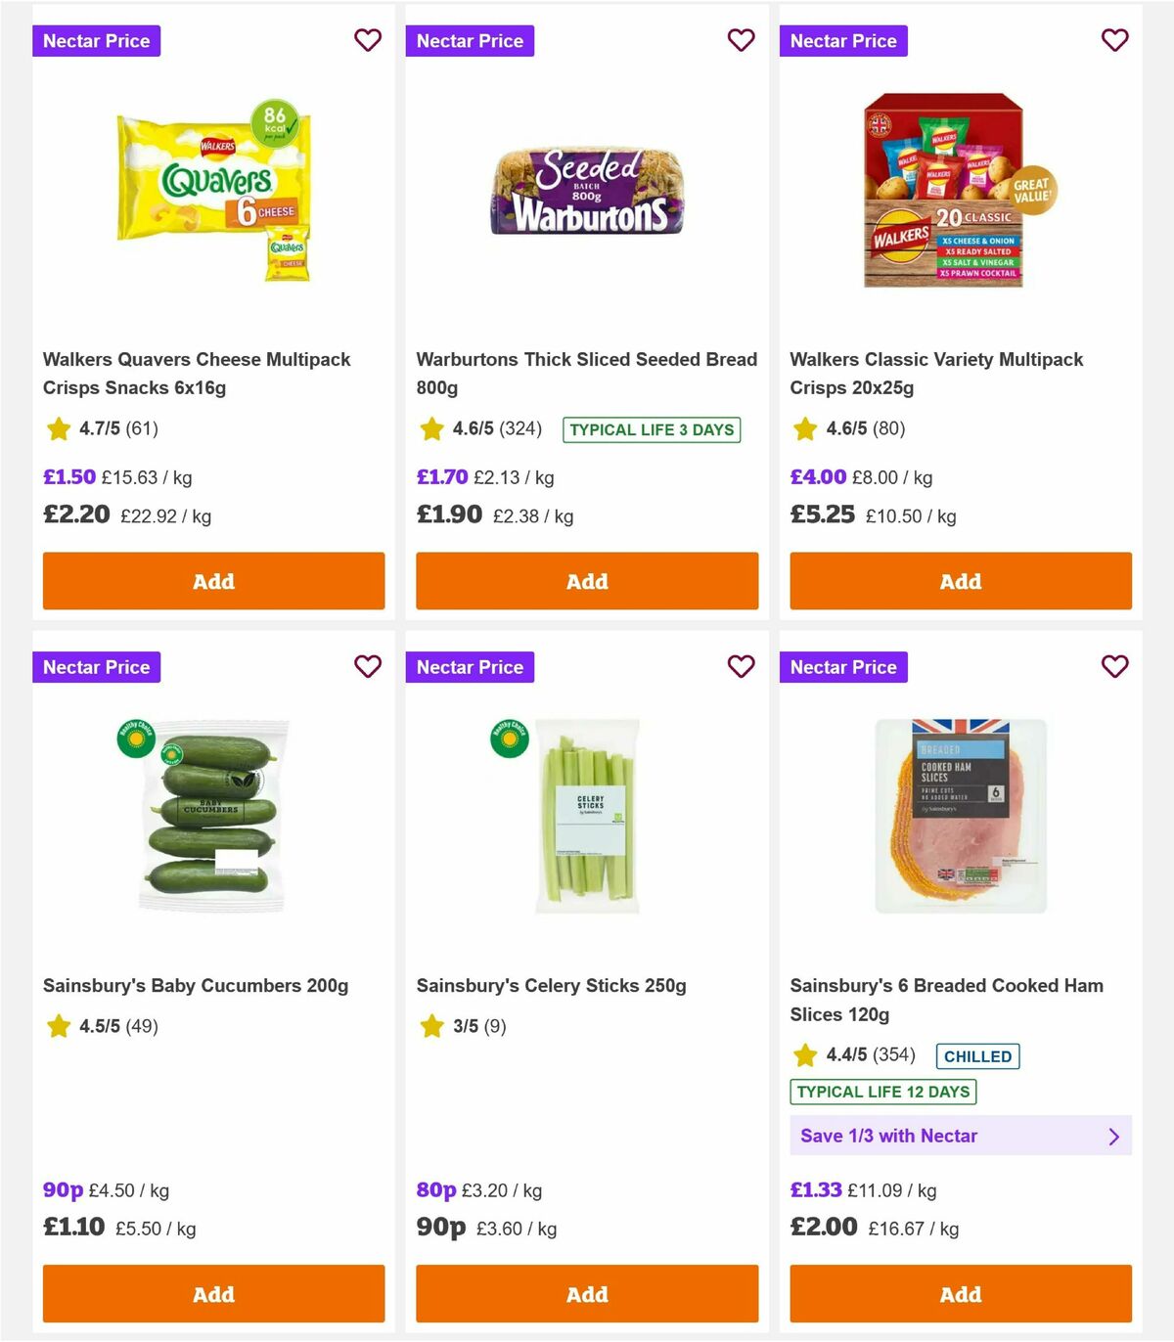This screenshot has height=1342, width=1174.
Task: Click TYPICAL LIFE 3 DAYS on seeded bread
Action: point(652,429)
